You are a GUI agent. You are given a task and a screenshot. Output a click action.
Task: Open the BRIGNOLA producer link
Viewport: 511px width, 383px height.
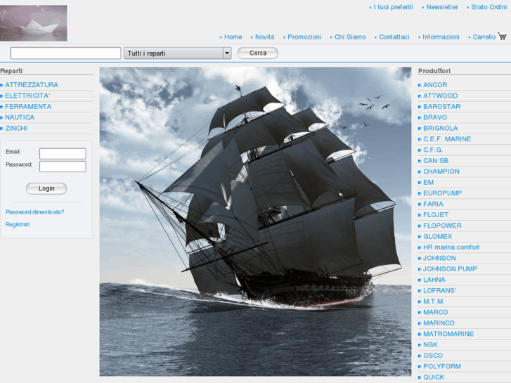click(x=440, y=128)
